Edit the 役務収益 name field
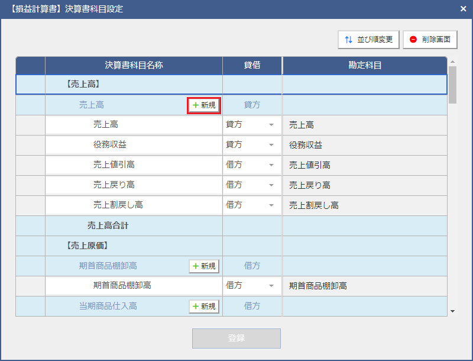473x361 pixels. click(x=134, y=146)
